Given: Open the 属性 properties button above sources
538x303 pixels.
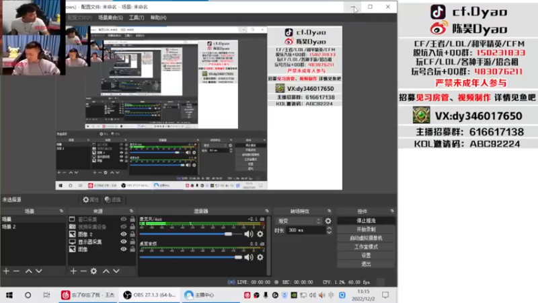Looking at the screenshot, I should click(x=91, y=199).
